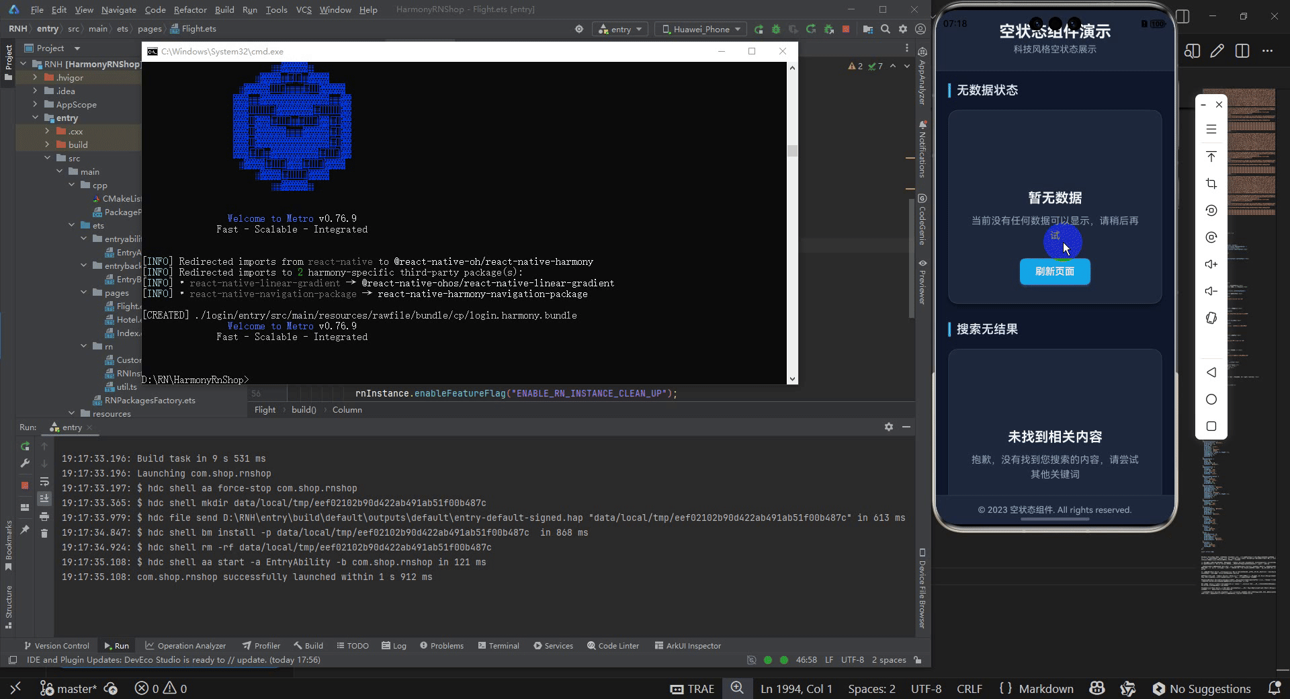
Task: Switch to Terminal tool tab
Action: (x=498, y=645)
